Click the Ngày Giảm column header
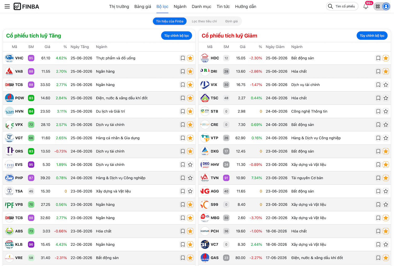Viewport: 394px width, 266px height. click(x=275, y=47)
